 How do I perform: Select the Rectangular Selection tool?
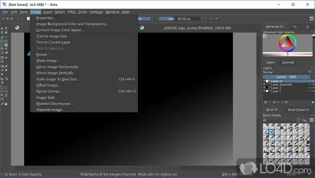coord(2,87)
